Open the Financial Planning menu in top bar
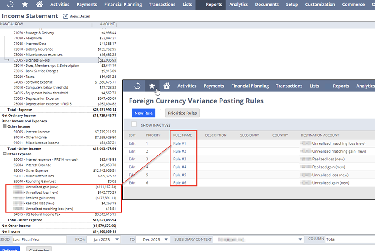The width and height of the screenshot is (375, 251). tap(123, 5)
